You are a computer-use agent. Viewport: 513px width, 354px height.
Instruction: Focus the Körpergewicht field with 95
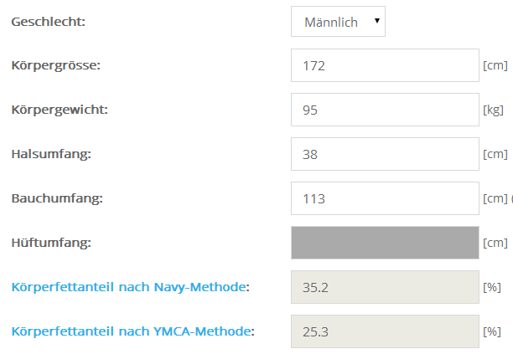coord(385,110)
